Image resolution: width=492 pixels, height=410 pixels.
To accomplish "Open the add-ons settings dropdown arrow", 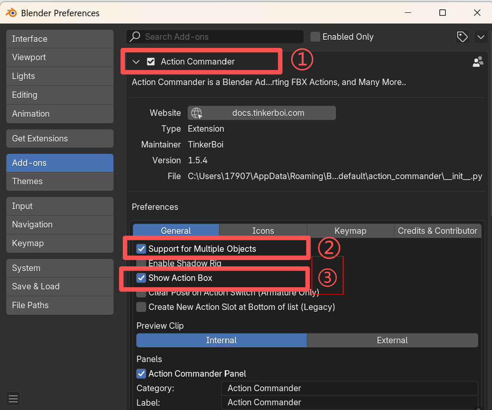I will pyautogui.click(x=481, y=37).
